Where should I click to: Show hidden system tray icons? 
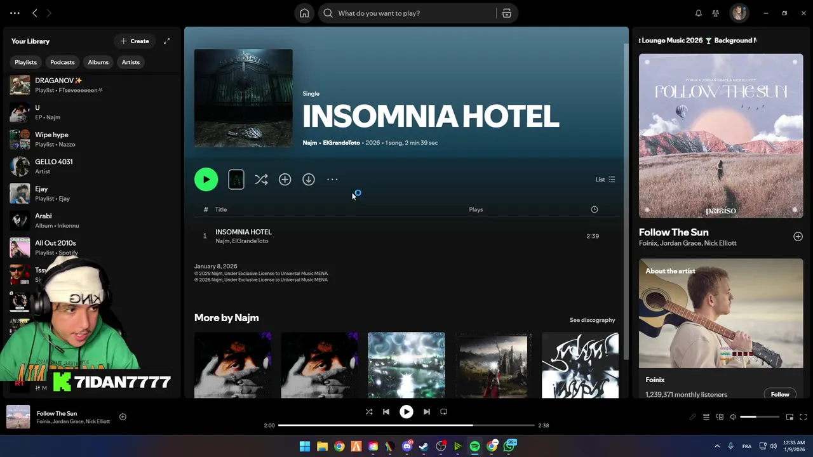(717, 446)
